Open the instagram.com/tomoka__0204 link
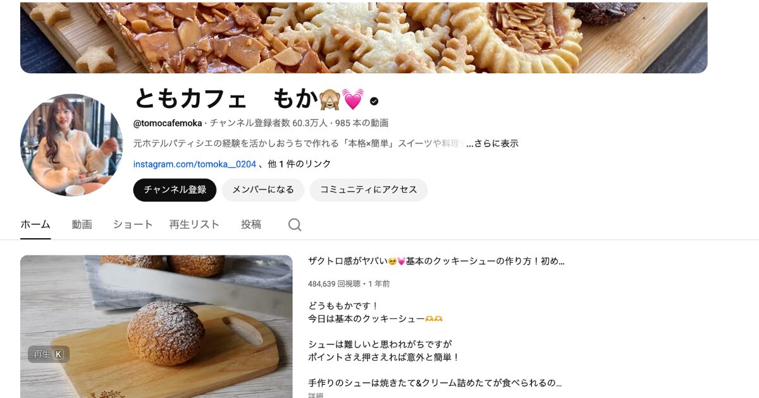Viewport: 759px width, 398px height. 195,164
